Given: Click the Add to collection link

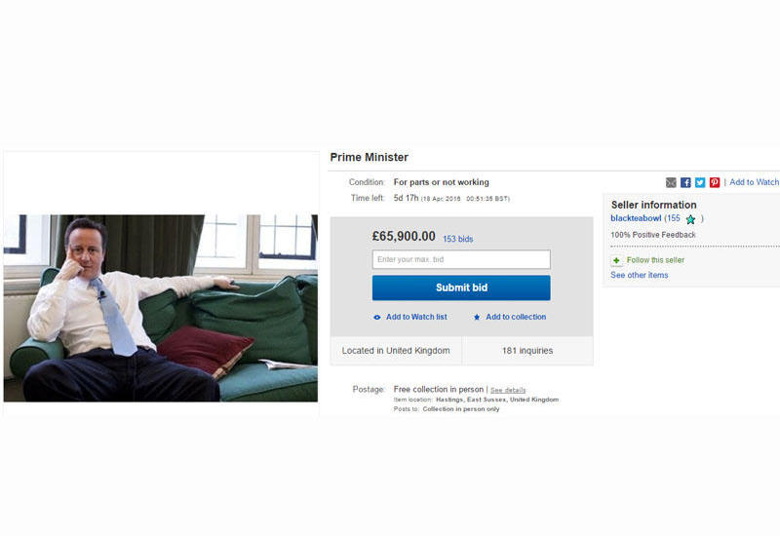Looking at the screenshot, I should 516,317.
